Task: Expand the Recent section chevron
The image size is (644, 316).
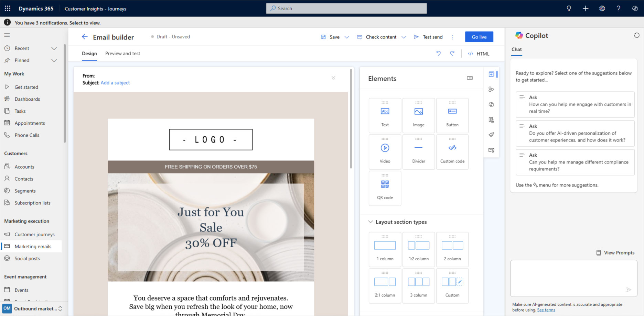Action: 54,48
